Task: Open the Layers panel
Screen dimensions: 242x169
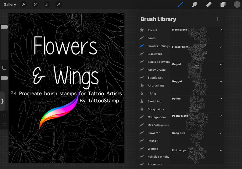Action: point(223,5)
